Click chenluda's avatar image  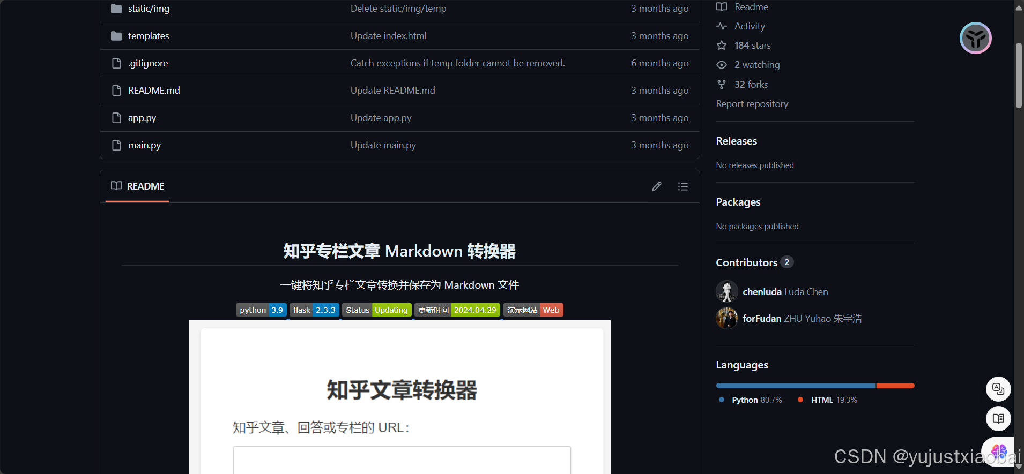point(727,291)
